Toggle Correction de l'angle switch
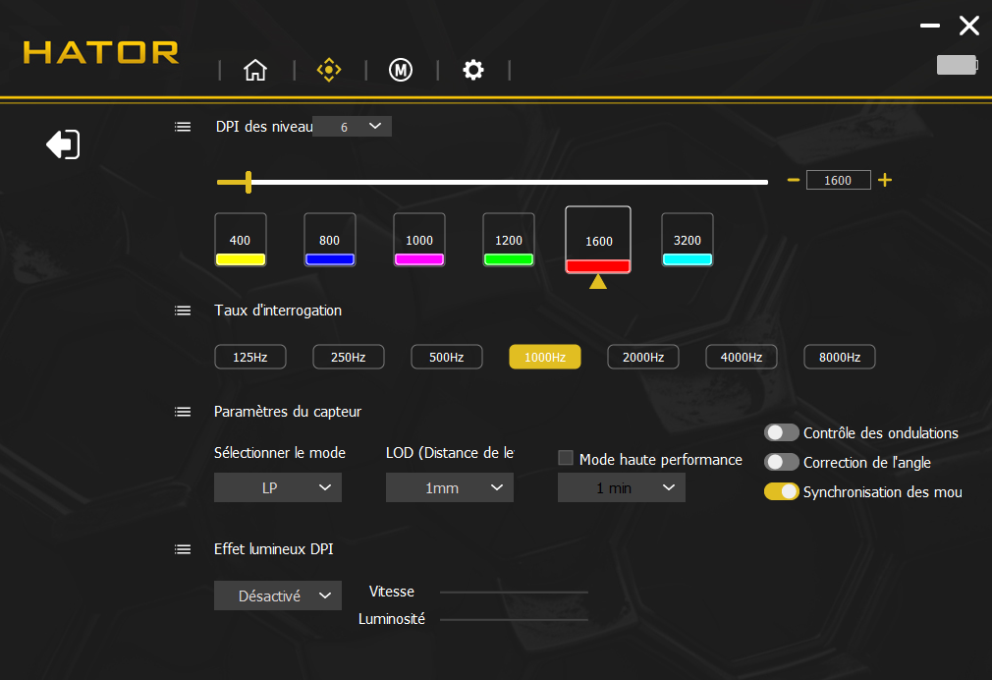This screenshot has height=680, width=992. pos(781,462)
